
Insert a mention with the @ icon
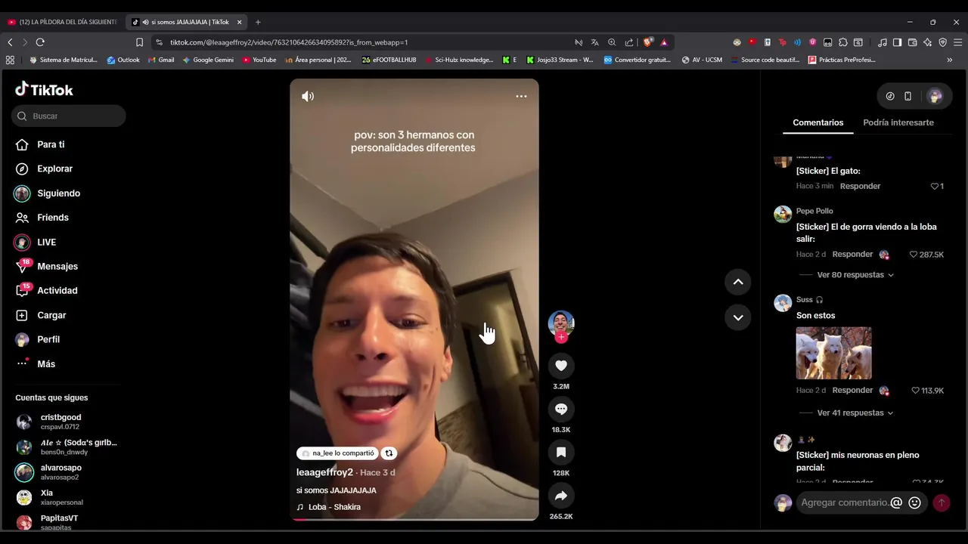tap(896, 502)
